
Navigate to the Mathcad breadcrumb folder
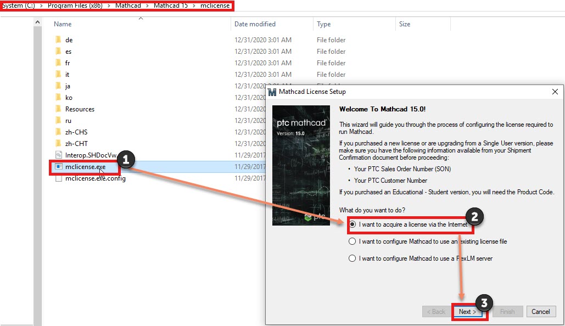128,6
